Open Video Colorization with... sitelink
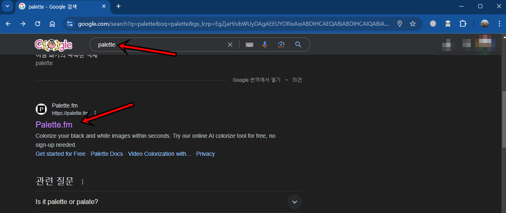Screen dimensions: 506x213 tap(159, 154)
